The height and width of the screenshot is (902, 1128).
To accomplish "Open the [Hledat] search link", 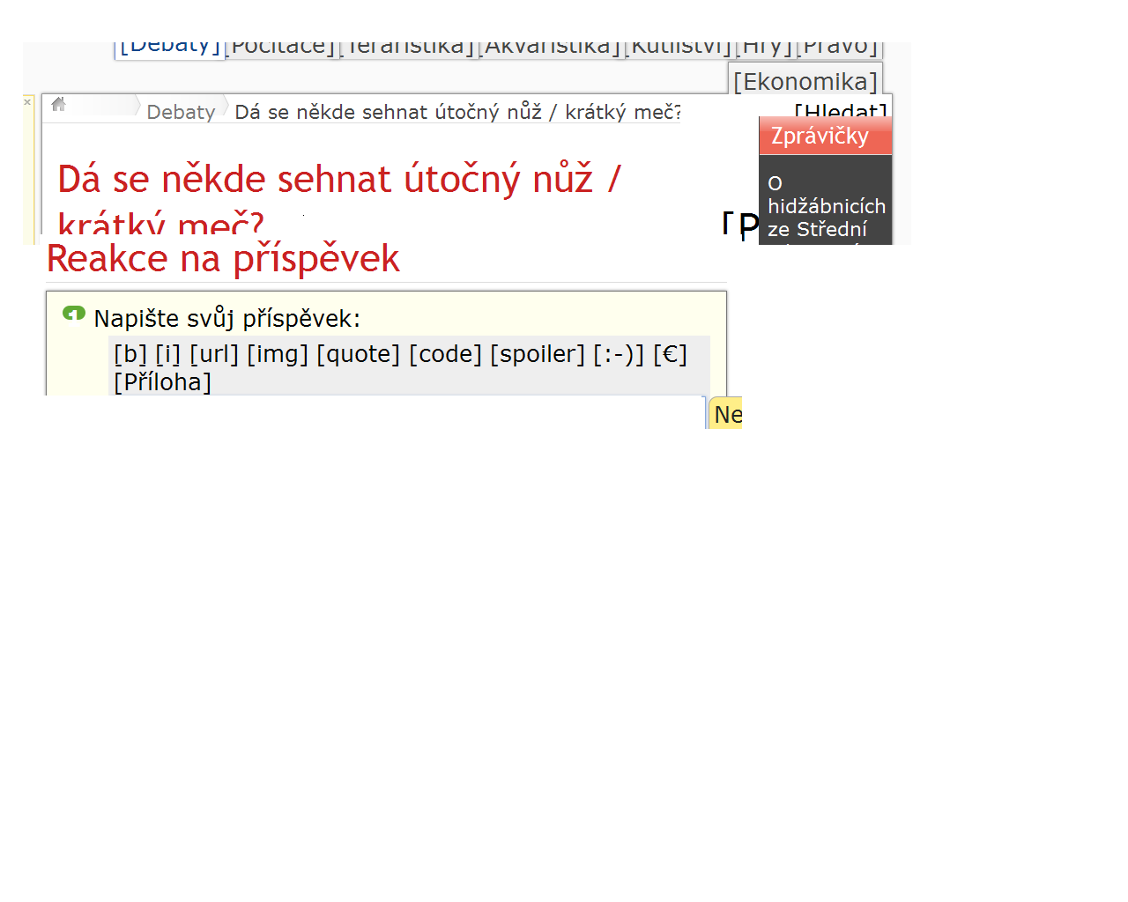I will [841, 110].
